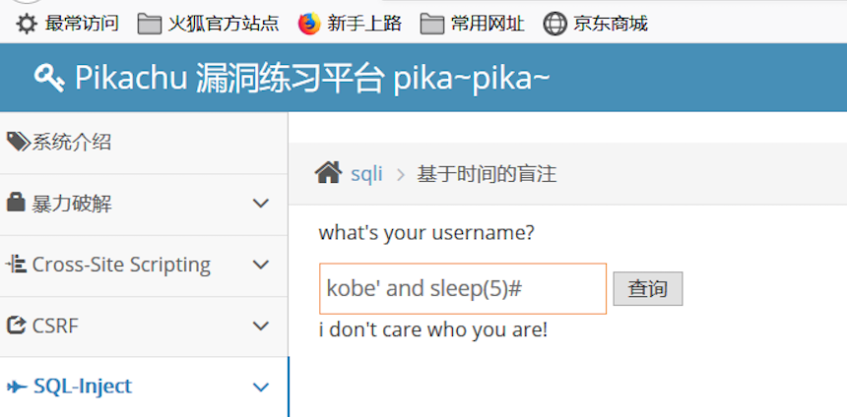847x417 pixels.
Task: Select the SQL-Inject menu item
Action: click(144, 387)
